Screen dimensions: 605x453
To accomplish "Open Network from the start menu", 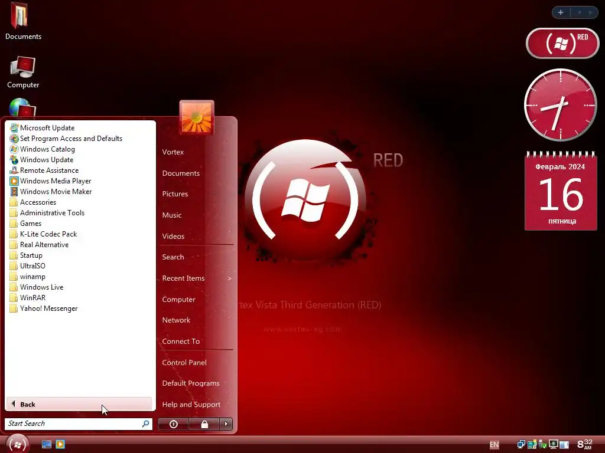I will (x=176, y=320).
